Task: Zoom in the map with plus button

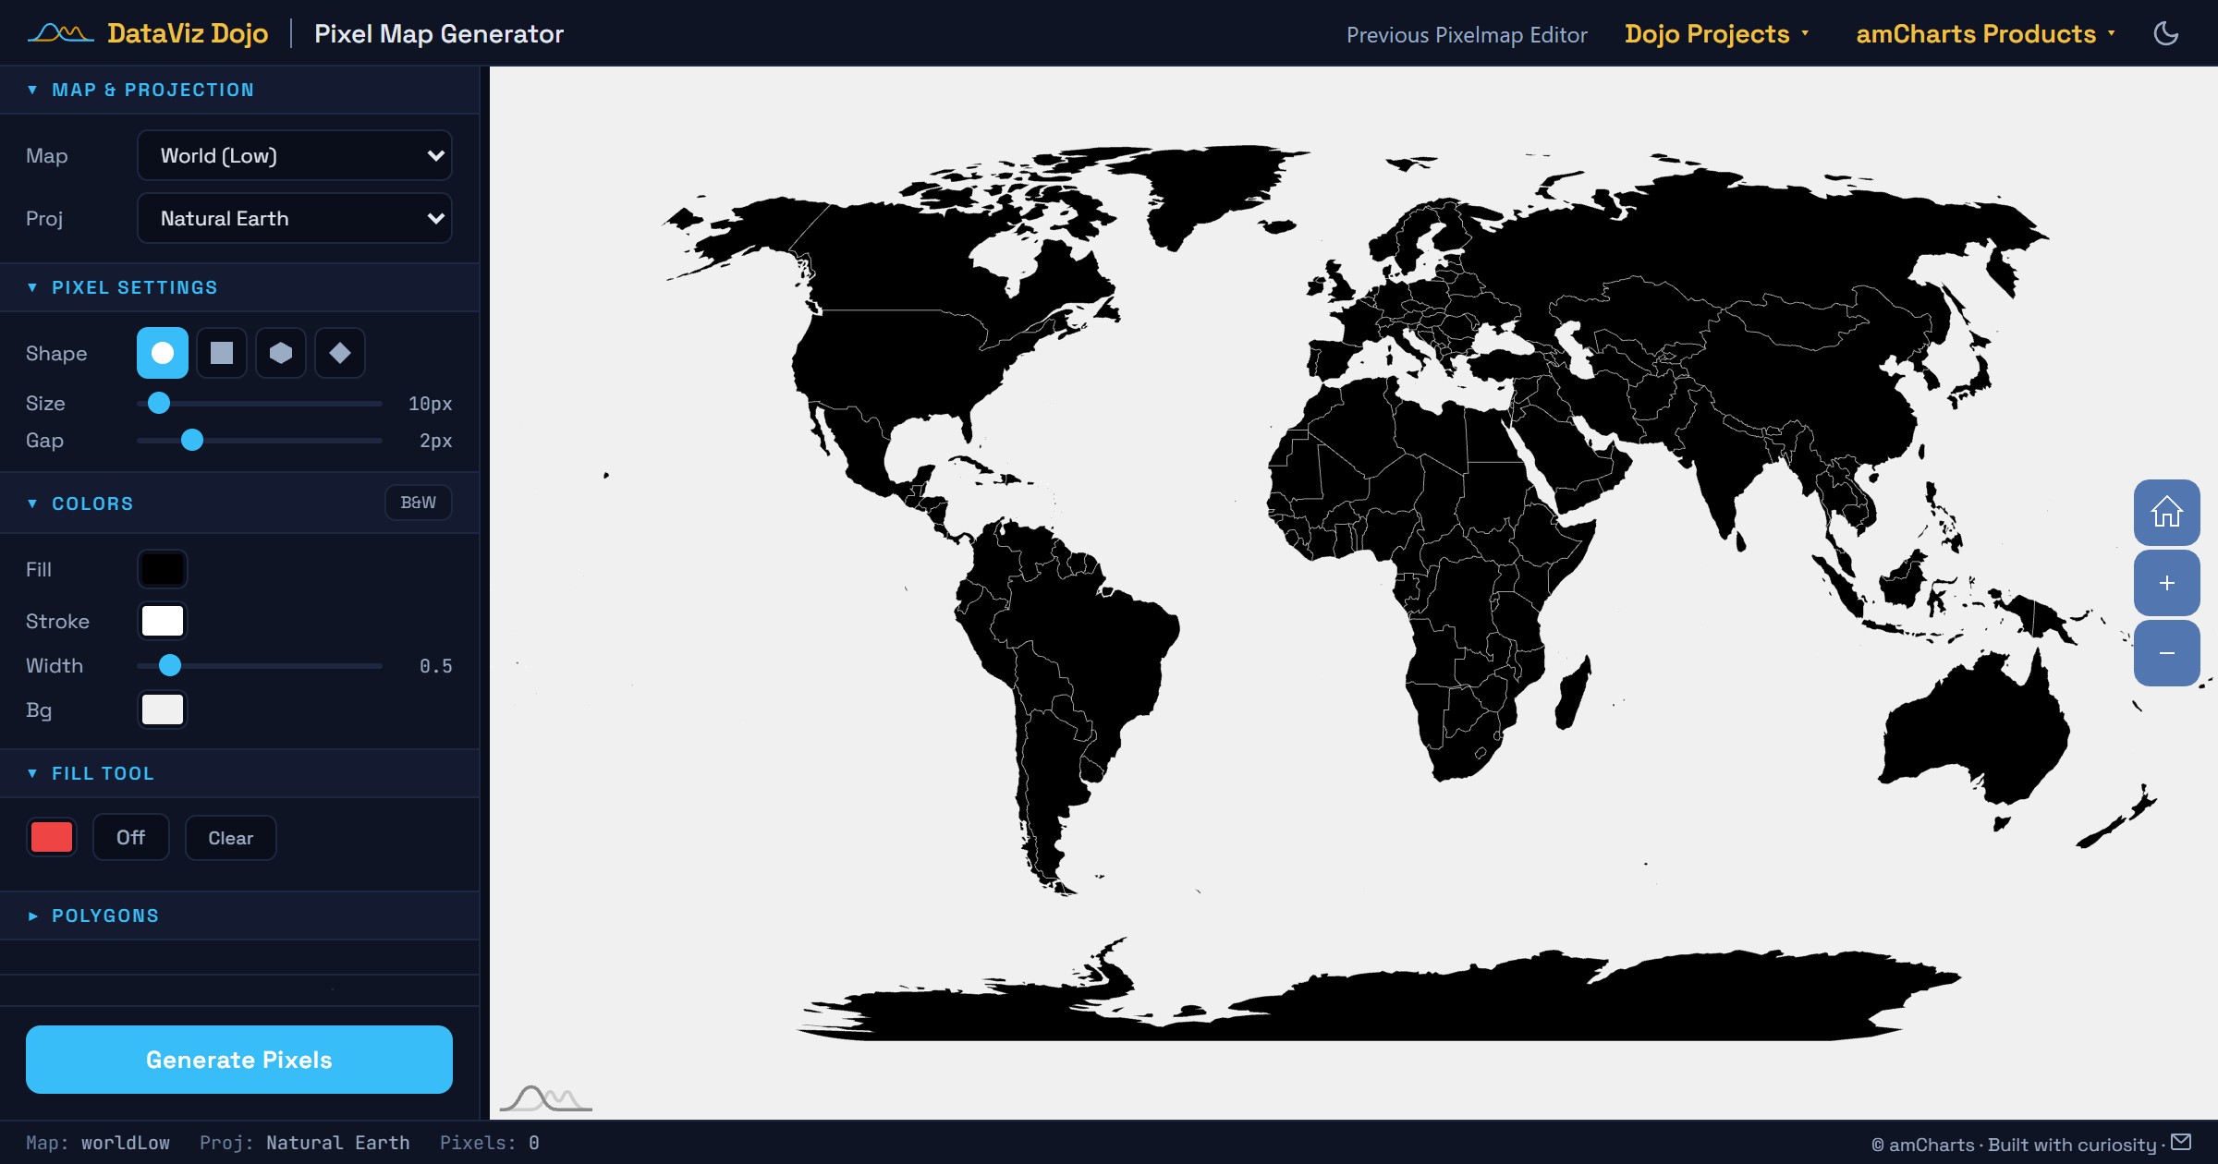Action: click(2166, 583)
